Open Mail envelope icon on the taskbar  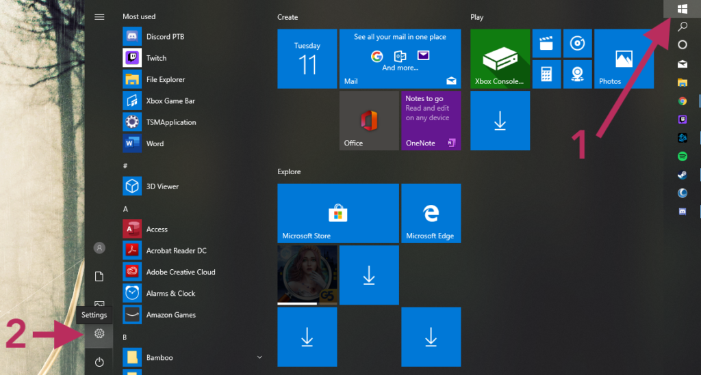point(683,64)
